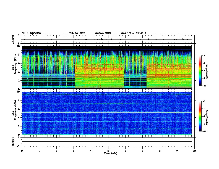Click the time axis tick label "1"

[x=39, y=151]
